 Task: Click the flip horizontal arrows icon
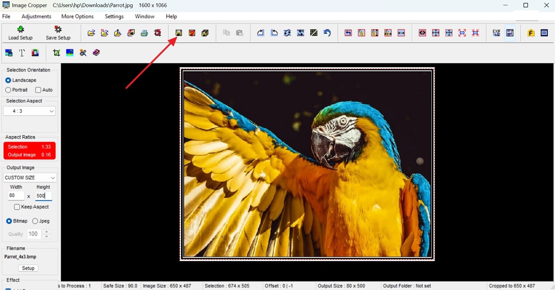coord(301,33)
